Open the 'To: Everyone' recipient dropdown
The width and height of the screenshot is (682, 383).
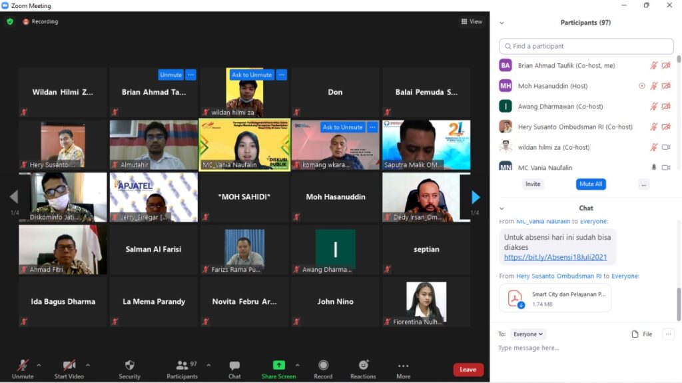[528, 334]
